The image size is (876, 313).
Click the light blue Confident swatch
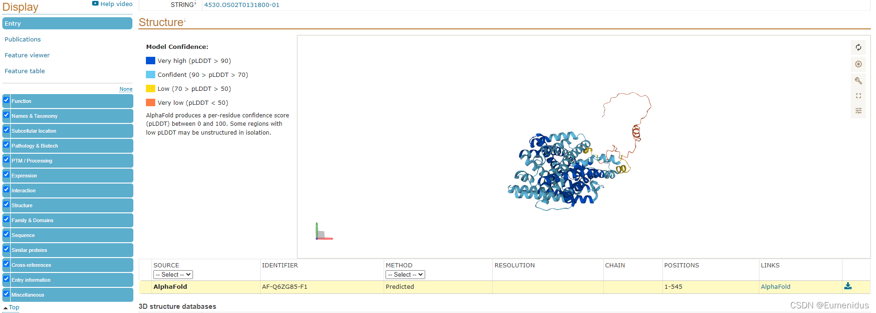tap(151, 75)
